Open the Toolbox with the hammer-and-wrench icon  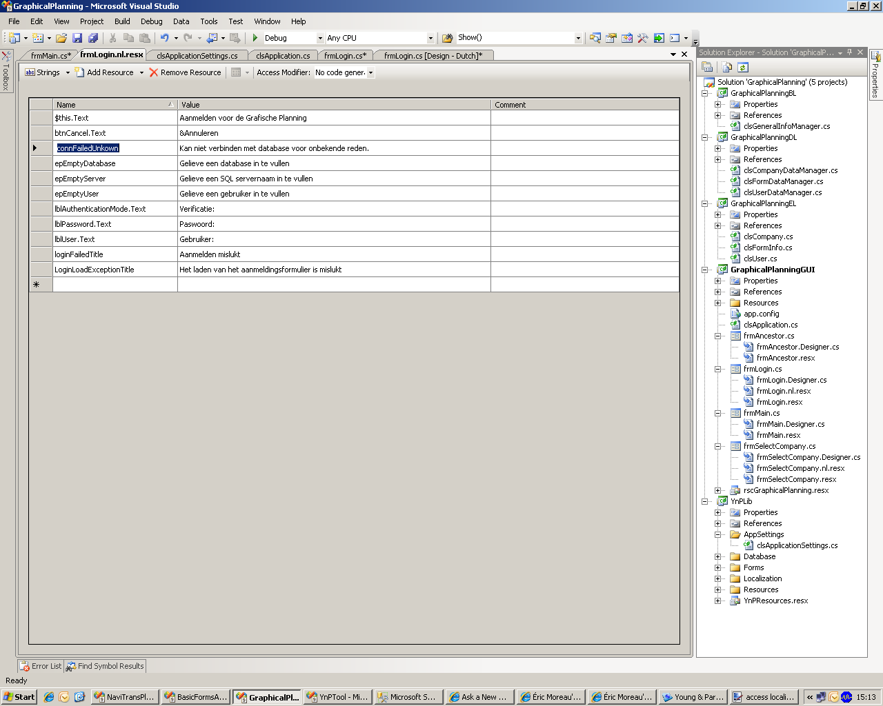click(x=642, y=38)
